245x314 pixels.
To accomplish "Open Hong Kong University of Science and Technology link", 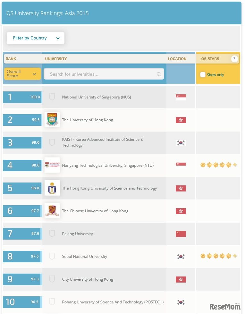I will (x=109, y=188).
